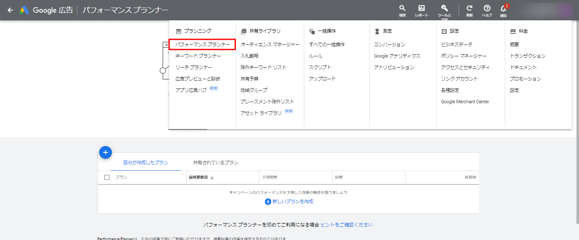Open the Help (ヘルプ) icon
The height and width of the screenshot is (240, 579).
pyautogui.click(x=487, y=8)
